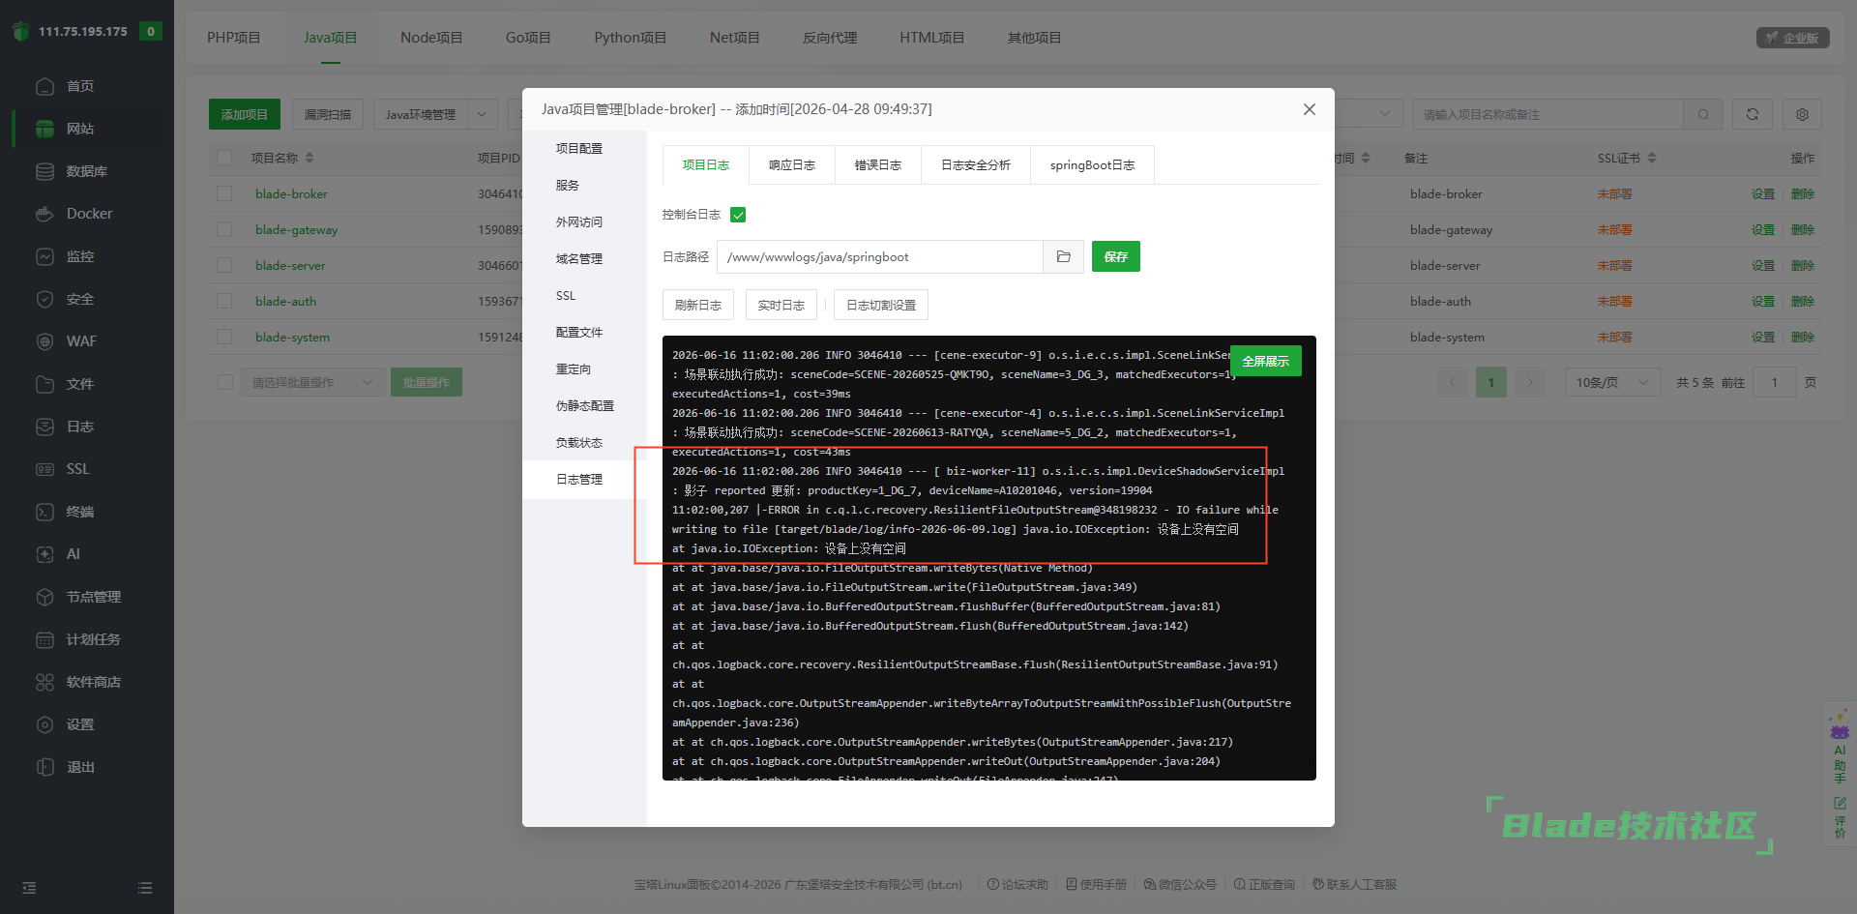Click the 刷新日志 button
This screenshot has height=914, width=1857.
(x=698, y=305)
